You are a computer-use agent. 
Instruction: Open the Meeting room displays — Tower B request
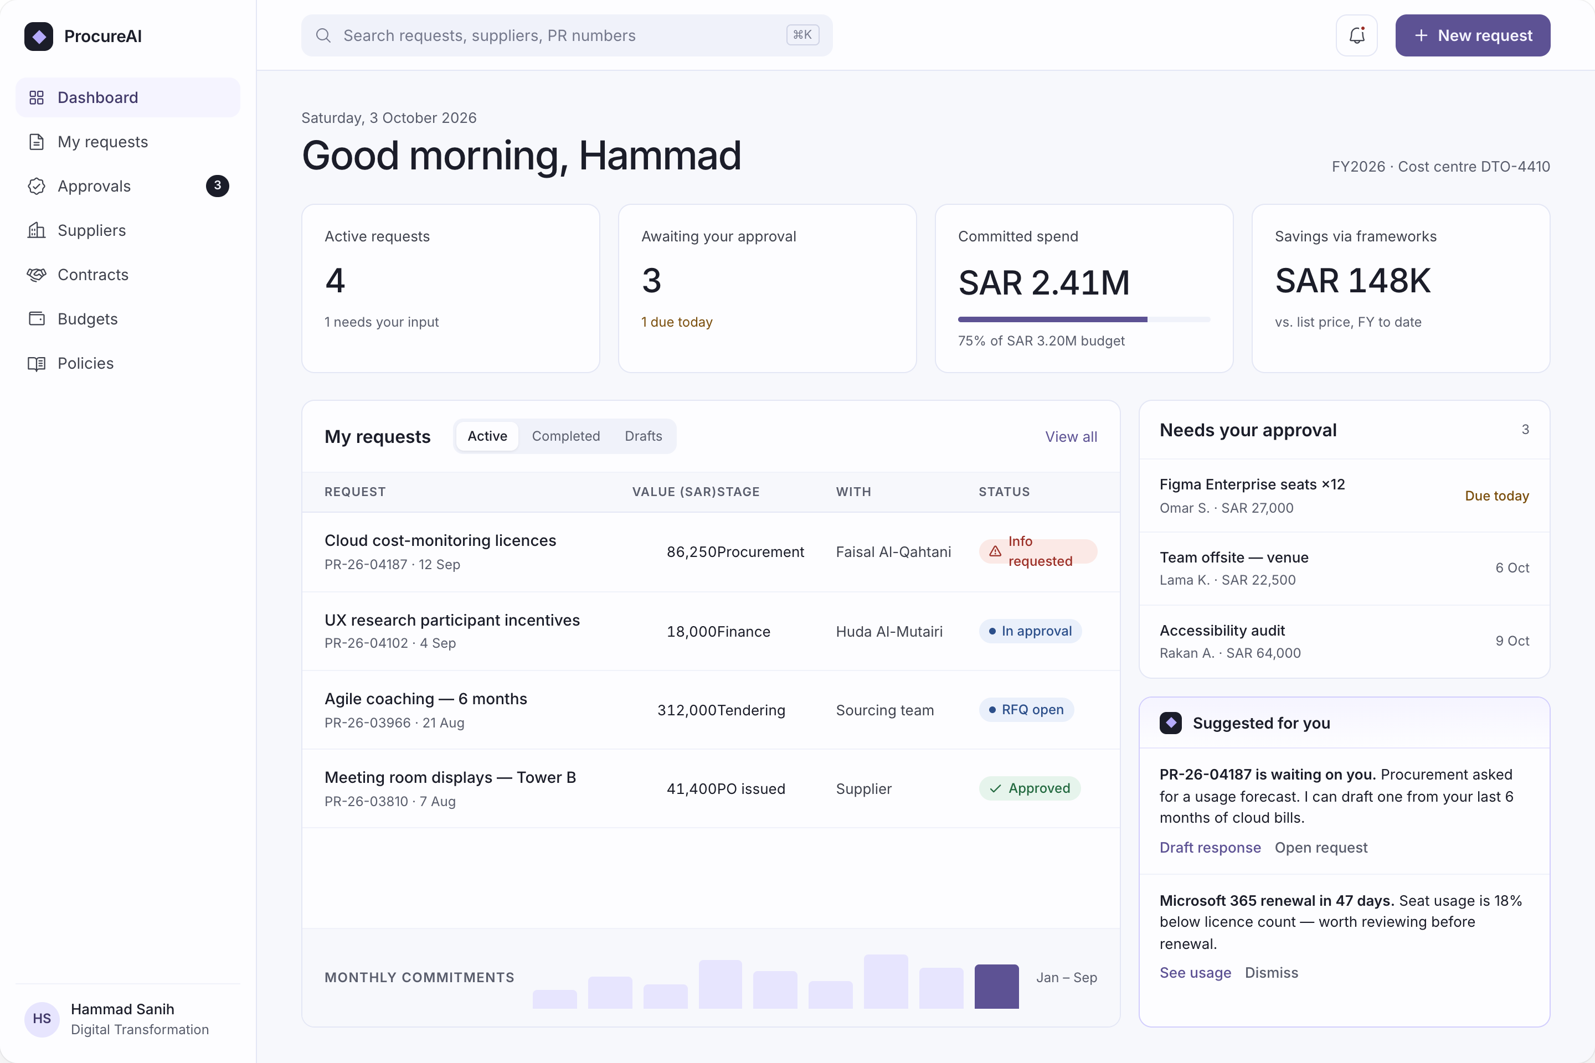pos(711,788)
